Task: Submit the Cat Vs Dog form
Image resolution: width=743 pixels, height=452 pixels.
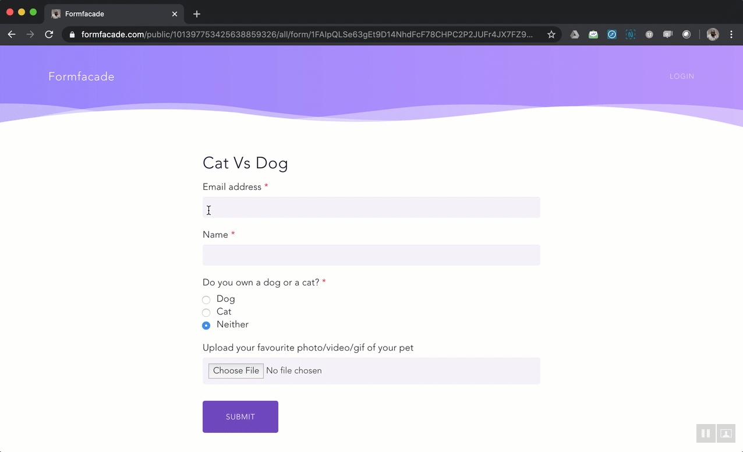Action: [240, 416]
